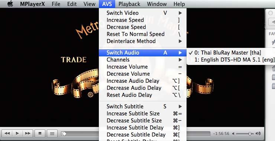Select the checked Thai BluRay Master track

231,53
